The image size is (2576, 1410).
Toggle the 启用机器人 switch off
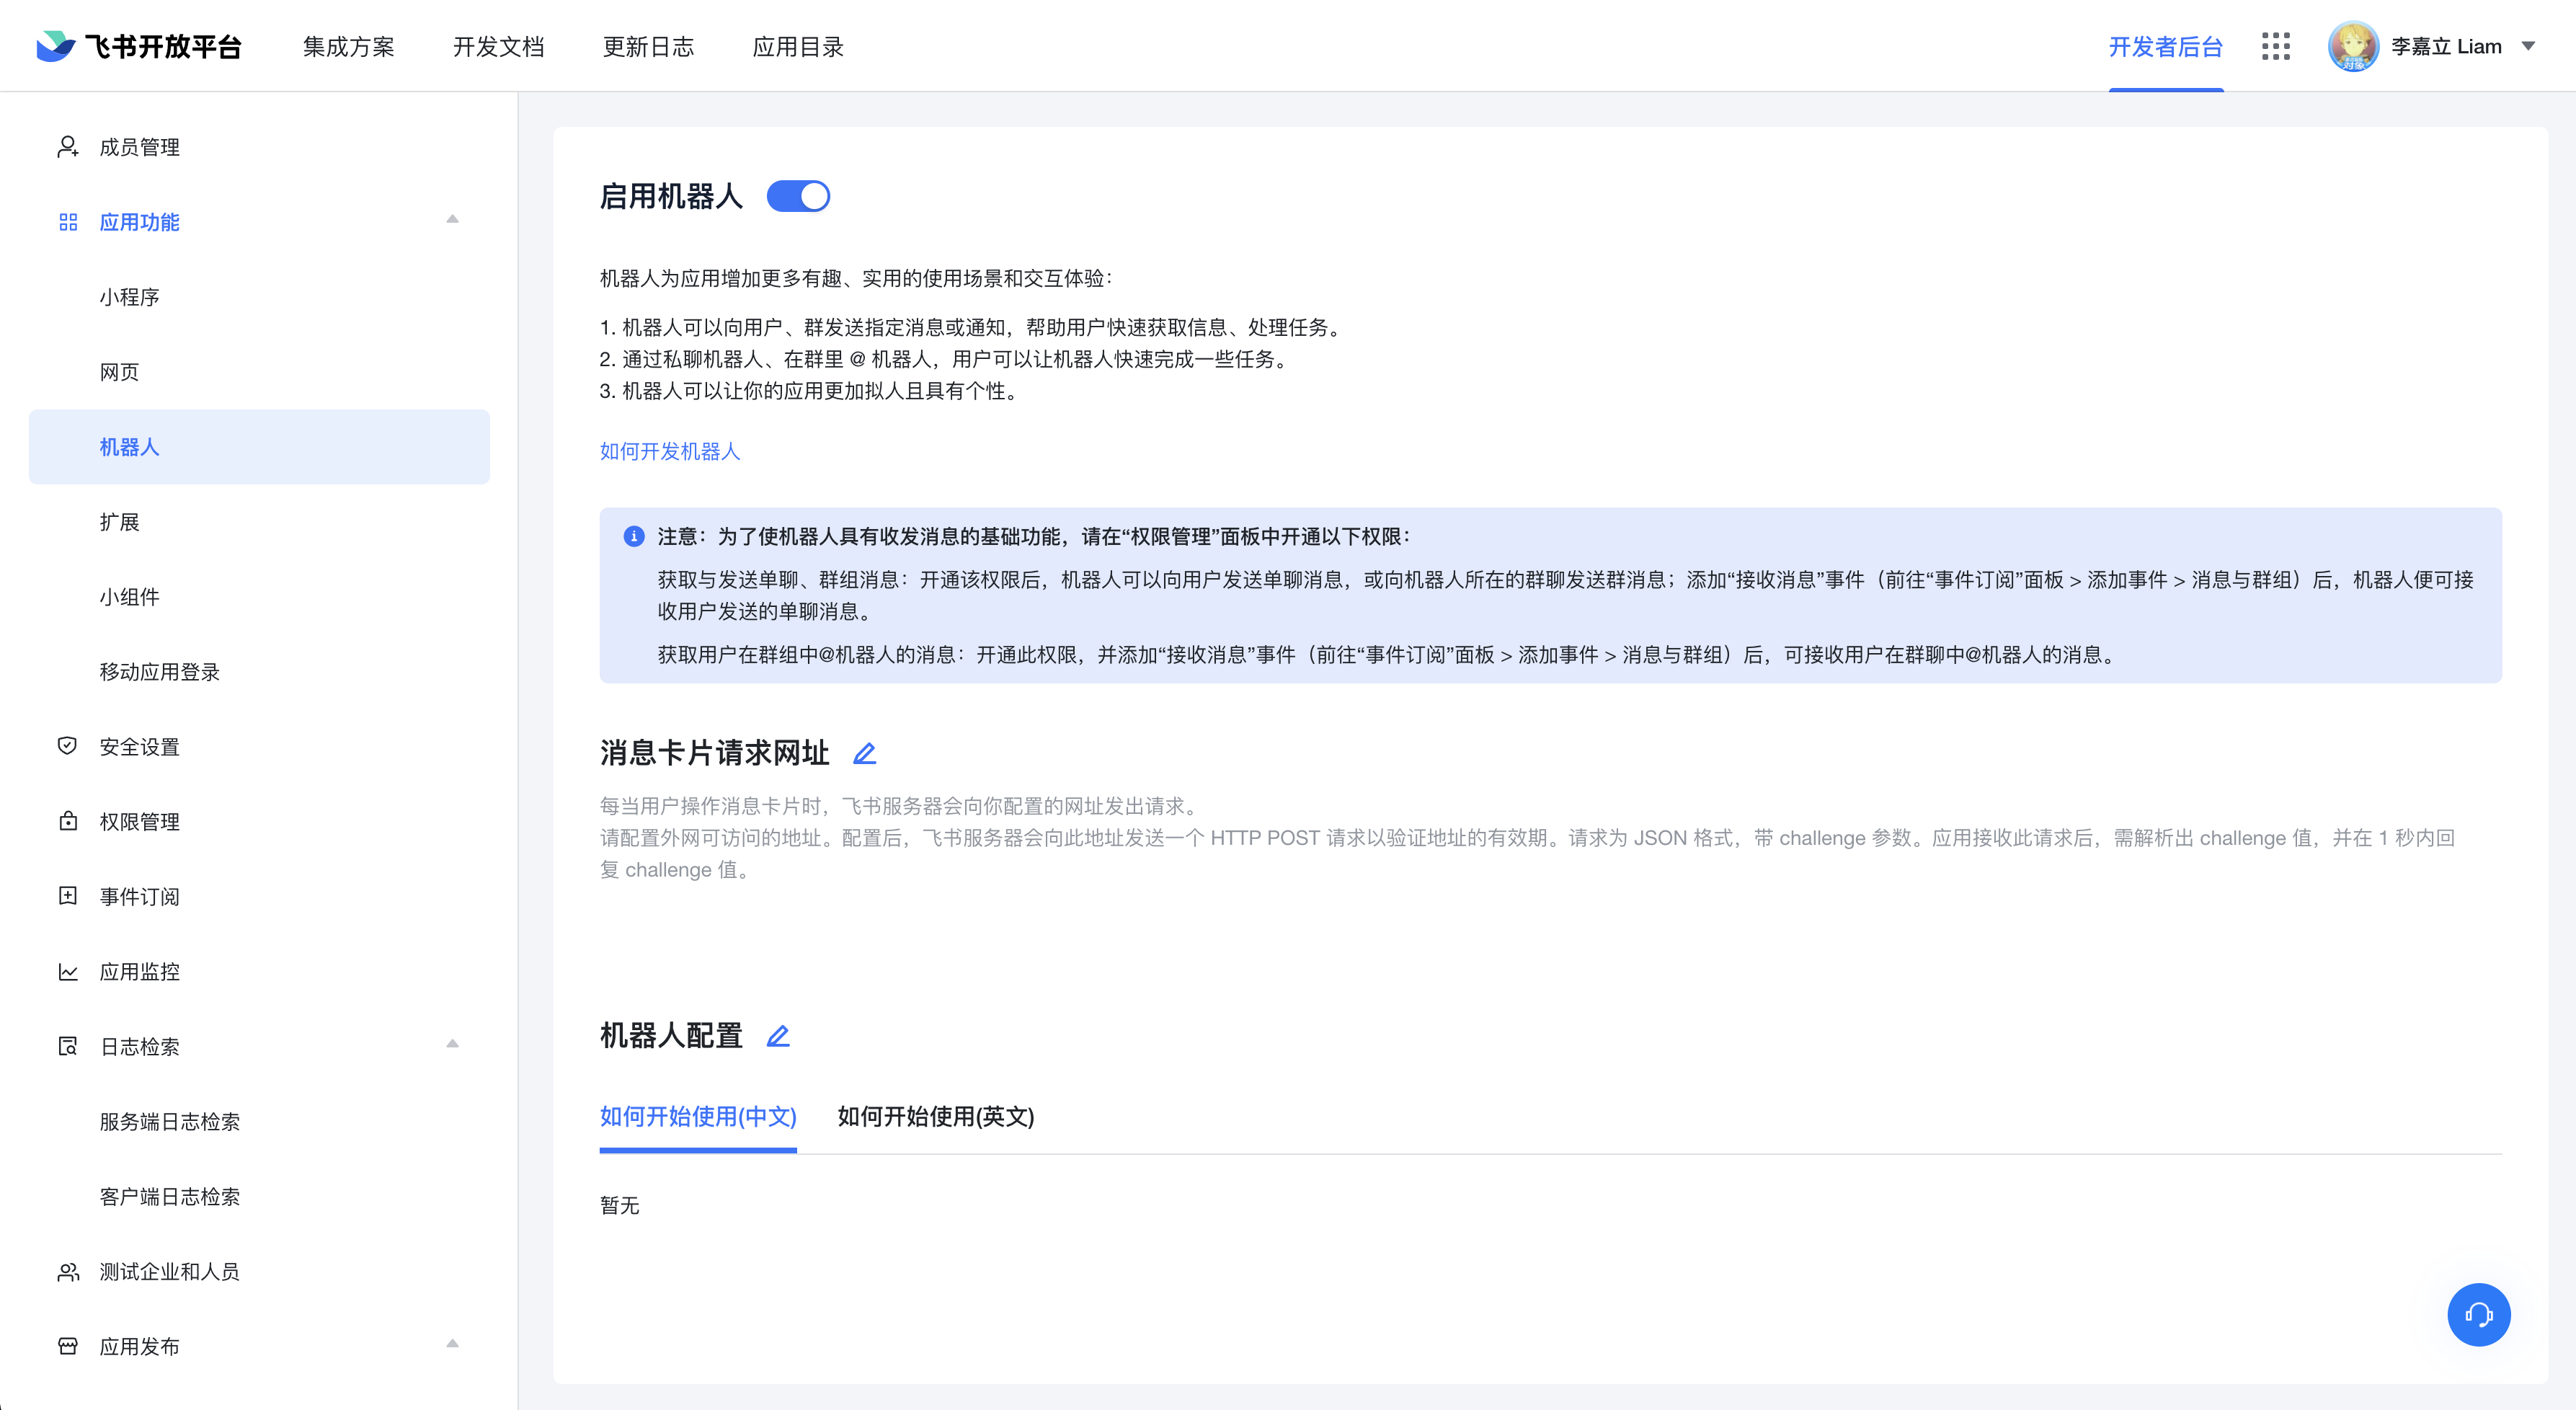(798, 196)
